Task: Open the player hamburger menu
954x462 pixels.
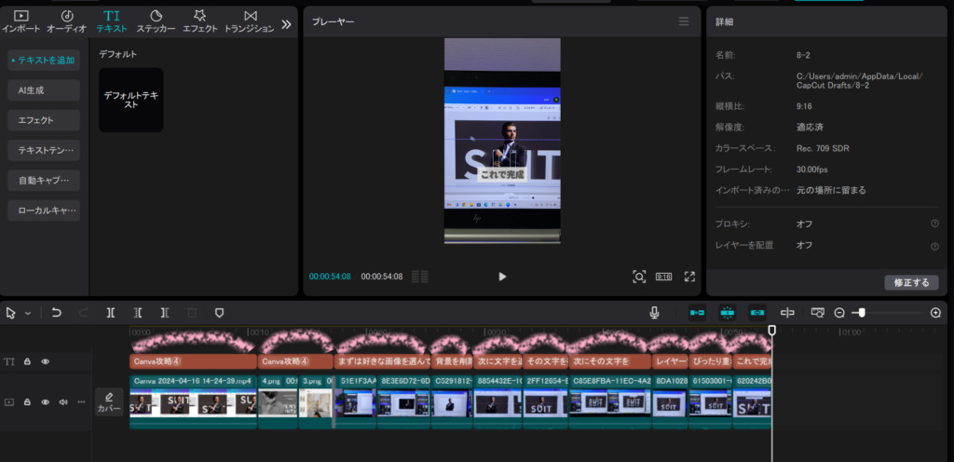Action: 684,21
